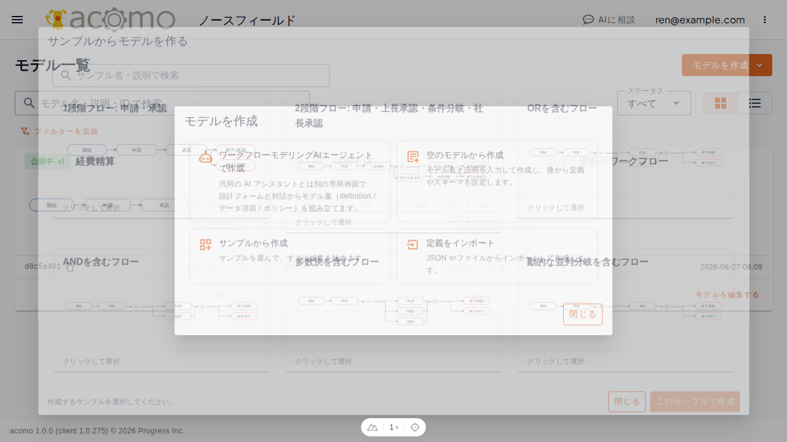Screen dimensions: 787x442
Task: Expand the arrow beside モデルを作成 button
Action: 761,65
